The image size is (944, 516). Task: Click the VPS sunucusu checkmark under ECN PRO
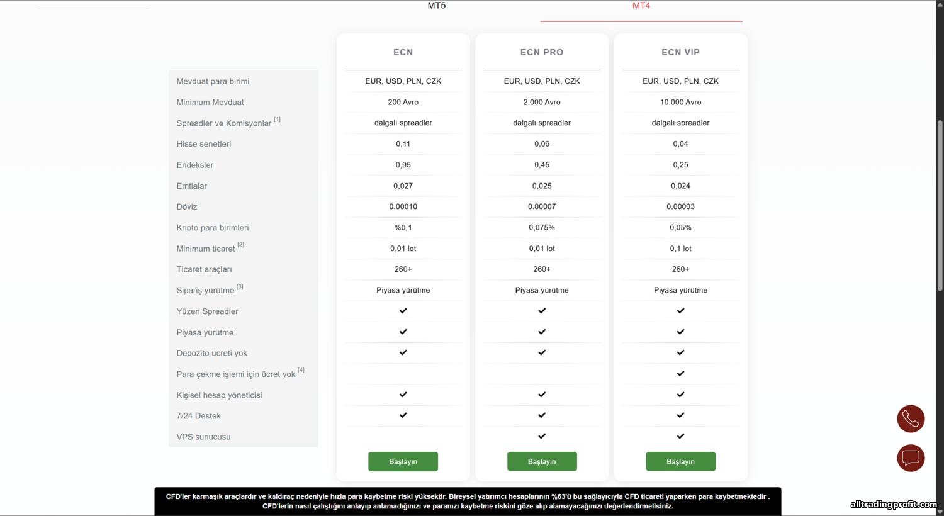(x=542, y=436)
